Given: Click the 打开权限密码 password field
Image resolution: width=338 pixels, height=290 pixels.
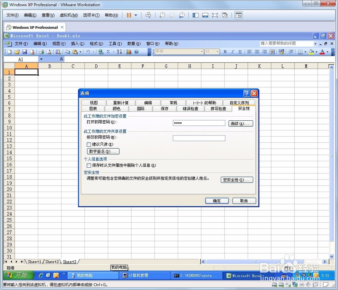Looking at the screenshot, I should tap(199, 123).
